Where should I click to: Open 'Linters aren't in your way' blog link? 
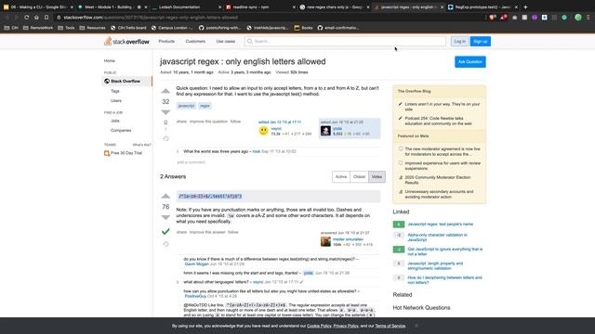[443, 107]
